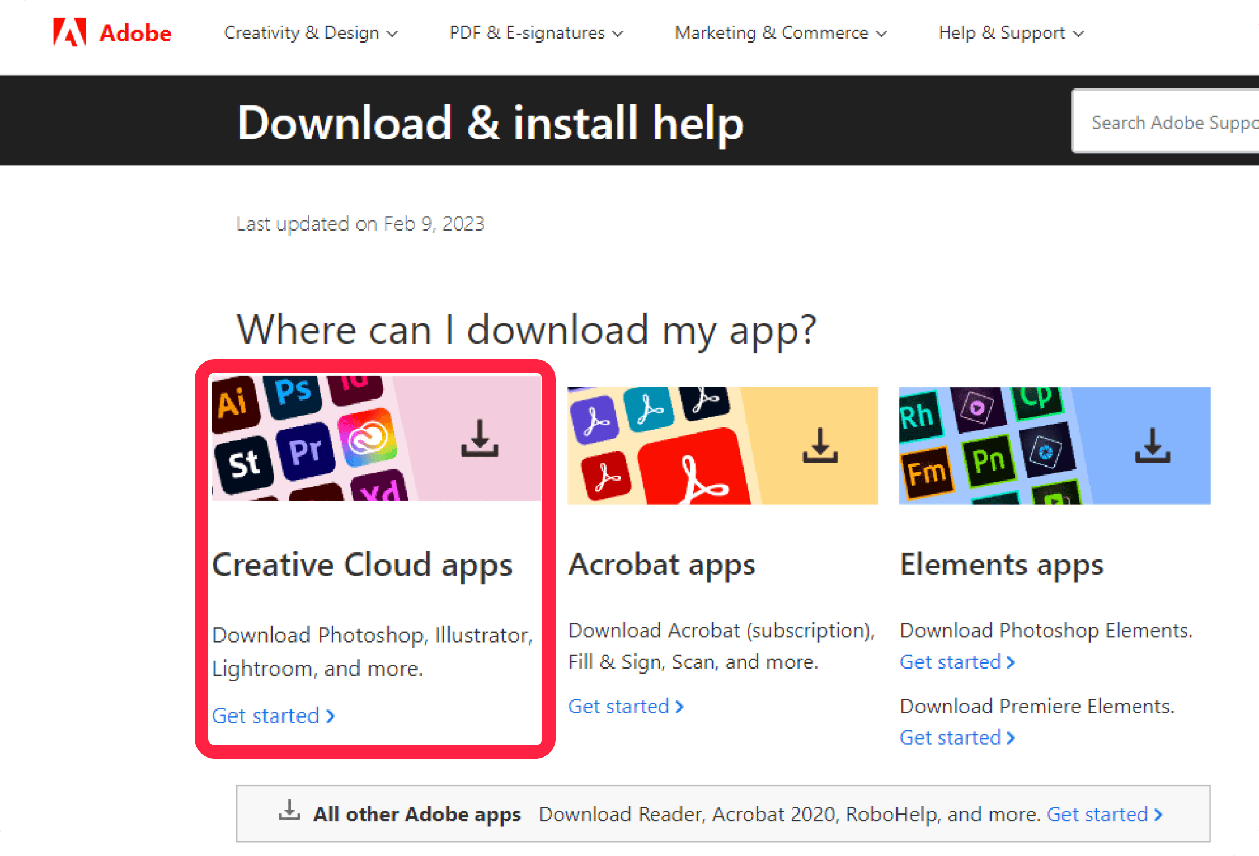
Task: Click download arrow on Elements apps banner
Action: click(x=1153, y=445)
